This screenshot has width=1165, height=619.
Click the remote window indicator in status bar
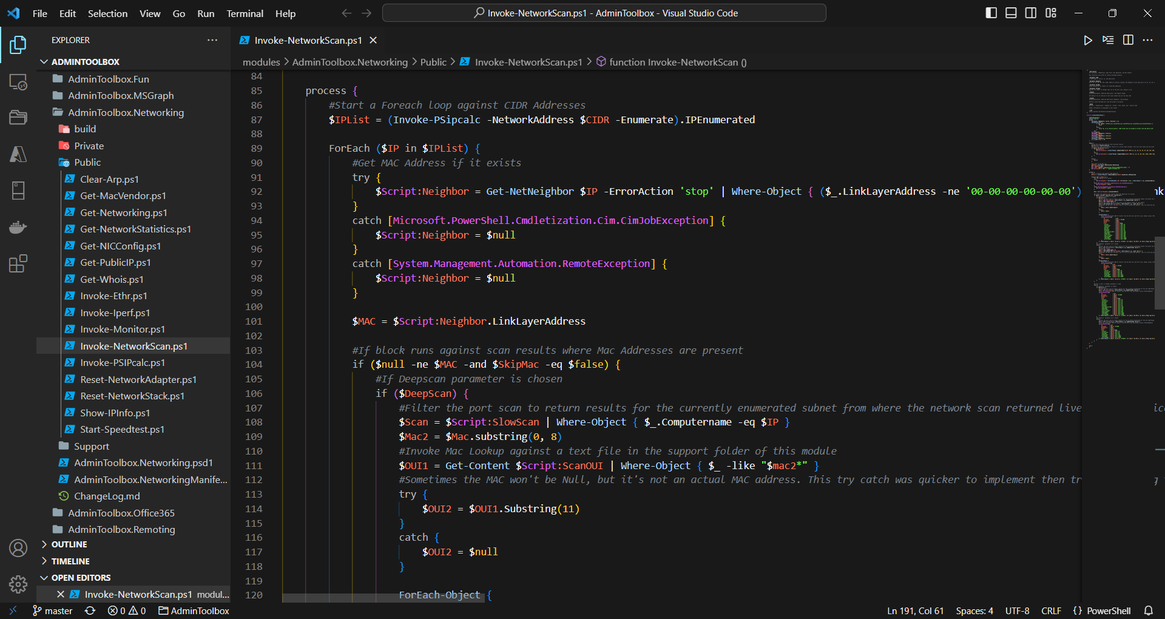[13, 611]
